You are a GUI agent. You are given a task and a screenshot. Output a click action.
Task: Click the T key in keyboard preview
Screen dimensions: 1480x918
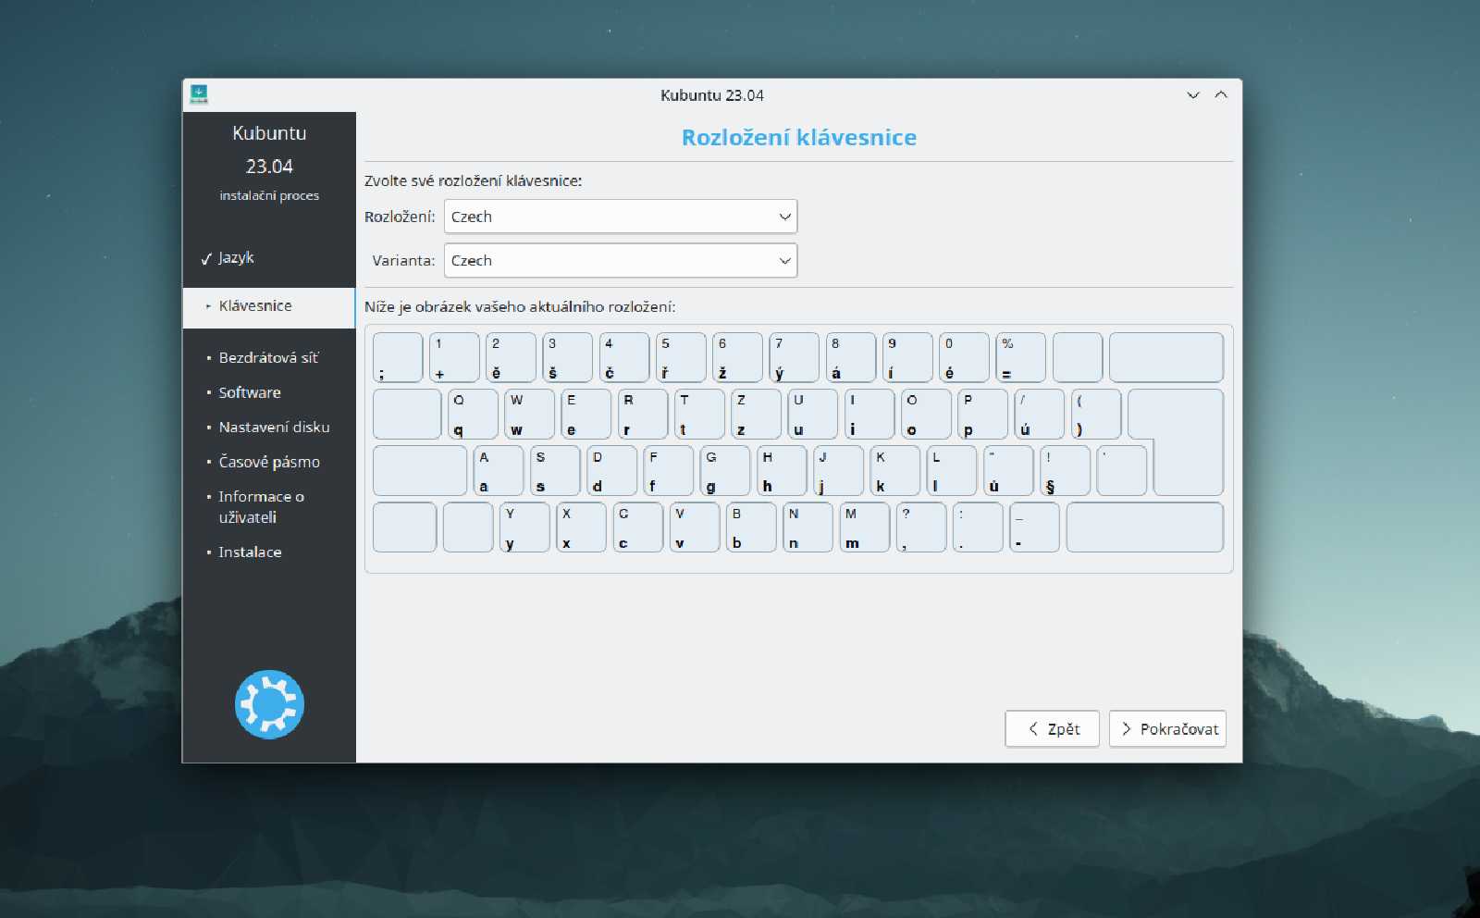(x=699, y=414)
